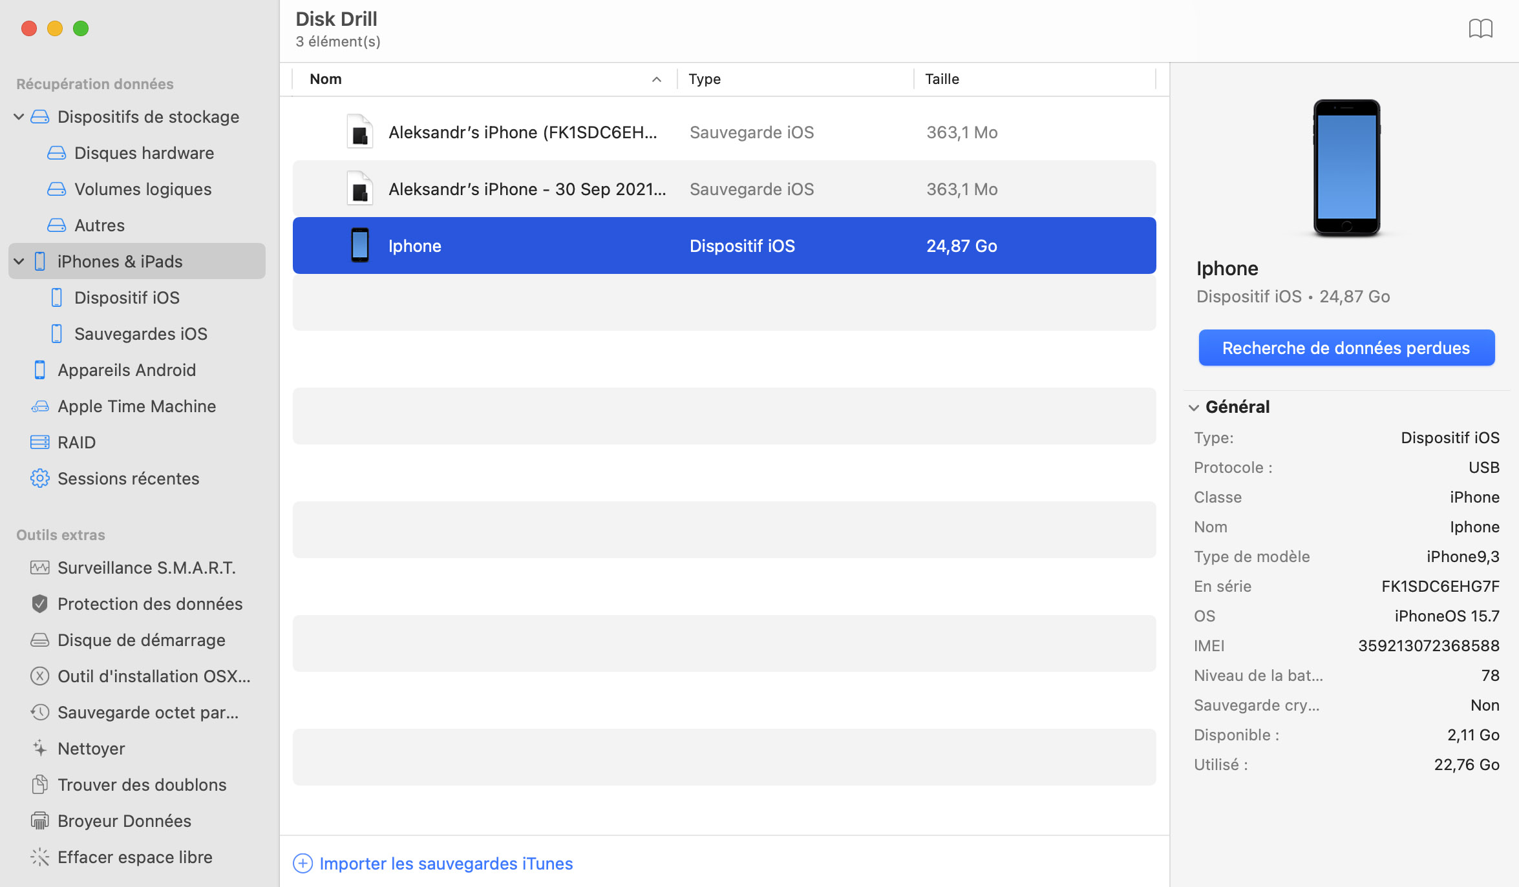Select the Iphone row in the list
The width and height of the screenshot is (1519, 887).
(724, 245)
